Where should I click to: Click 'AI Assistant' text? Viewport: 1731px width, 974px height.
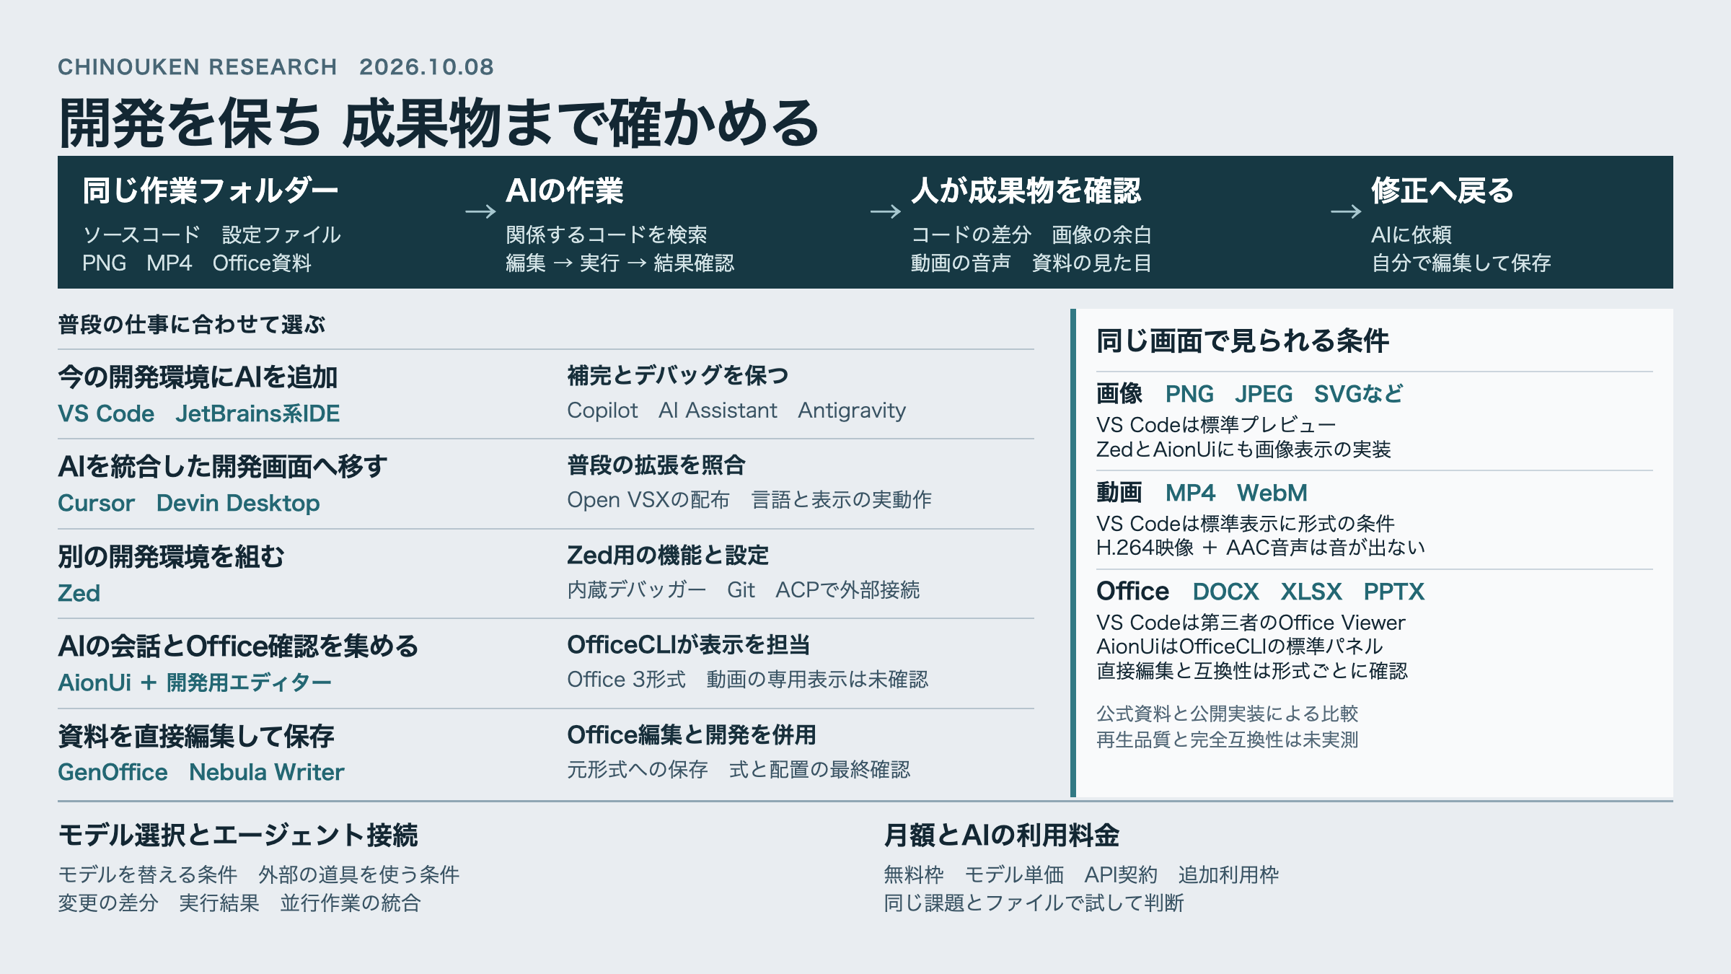pos(718,411)
